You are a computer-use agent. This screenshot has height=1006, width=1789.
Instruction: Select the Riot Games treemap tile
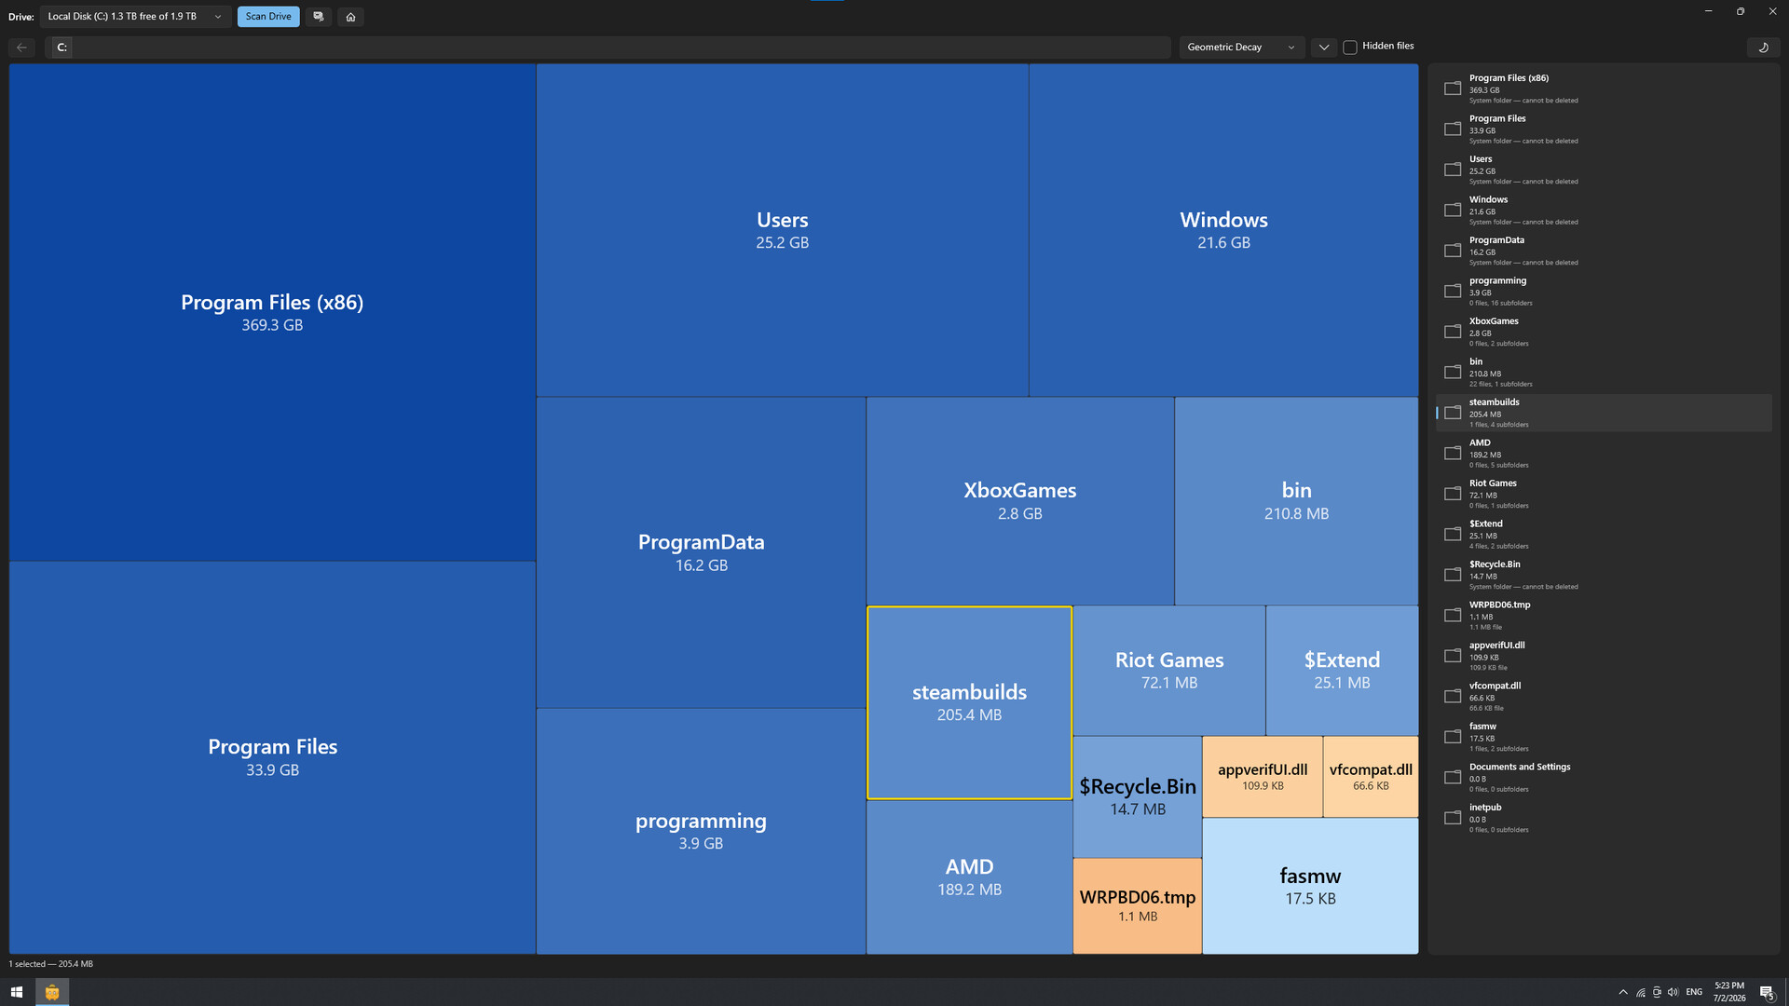click(x=1169, y=671)
